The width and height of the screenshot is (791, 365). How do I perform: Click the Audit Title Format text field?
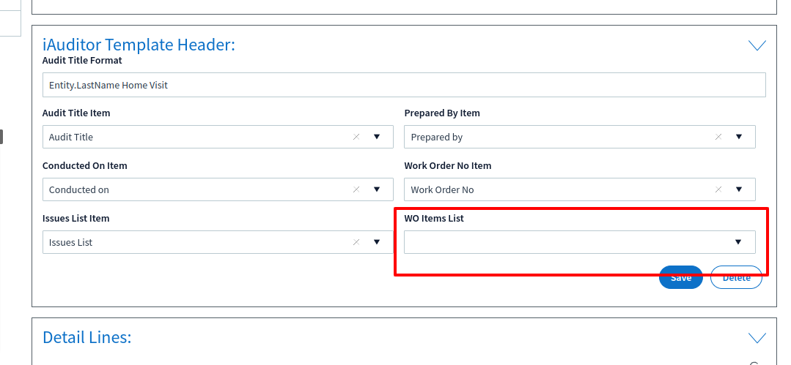(404, 85)
